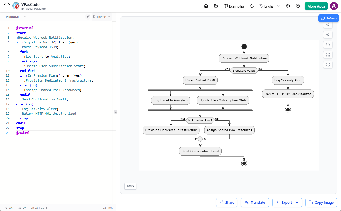Click the Signature Valid? diamond in diagram
The width and height of the screenshot is (341, 211).
click(x=244, y=71)
